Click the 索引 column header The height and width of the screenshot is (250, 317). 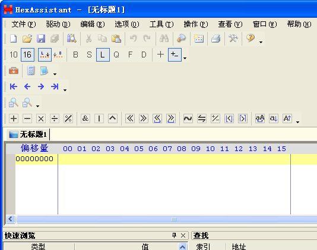click(x=203, y=246)
